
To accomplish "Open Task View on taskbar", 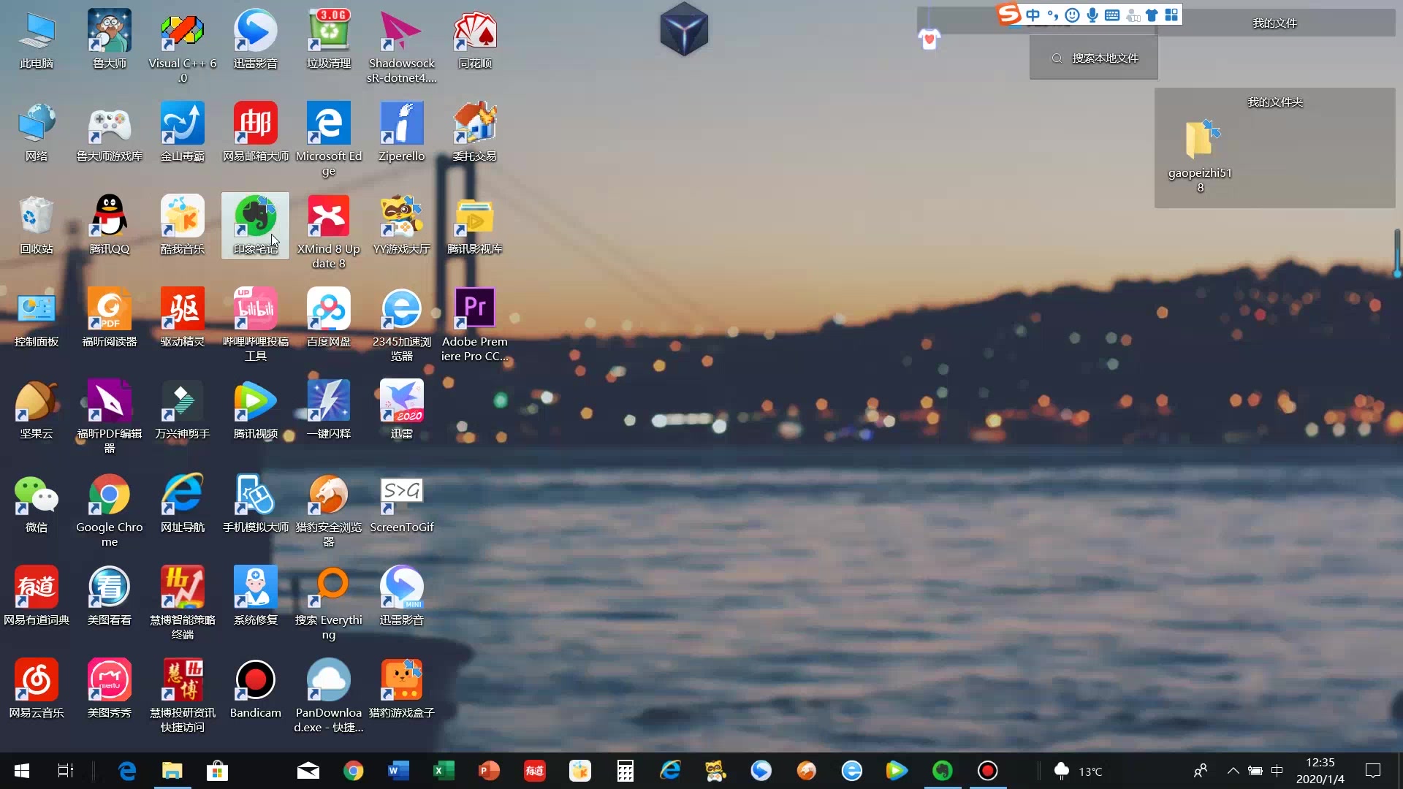I will [x=66, y=771].
